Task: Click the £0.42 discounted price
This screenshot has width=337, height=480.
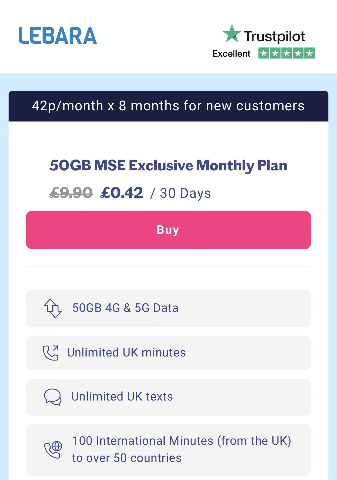Action: point(121,193)
